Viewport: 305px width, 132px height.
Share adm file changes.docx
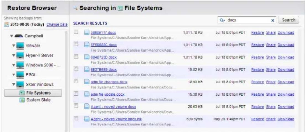coord(271,82)
